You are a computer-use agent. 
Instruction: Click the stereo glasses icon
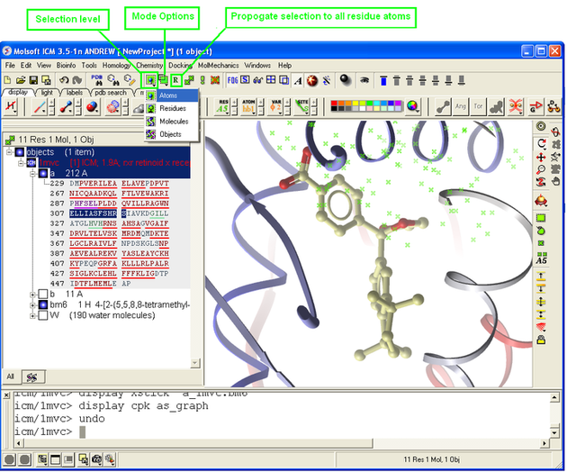(257, 80)
